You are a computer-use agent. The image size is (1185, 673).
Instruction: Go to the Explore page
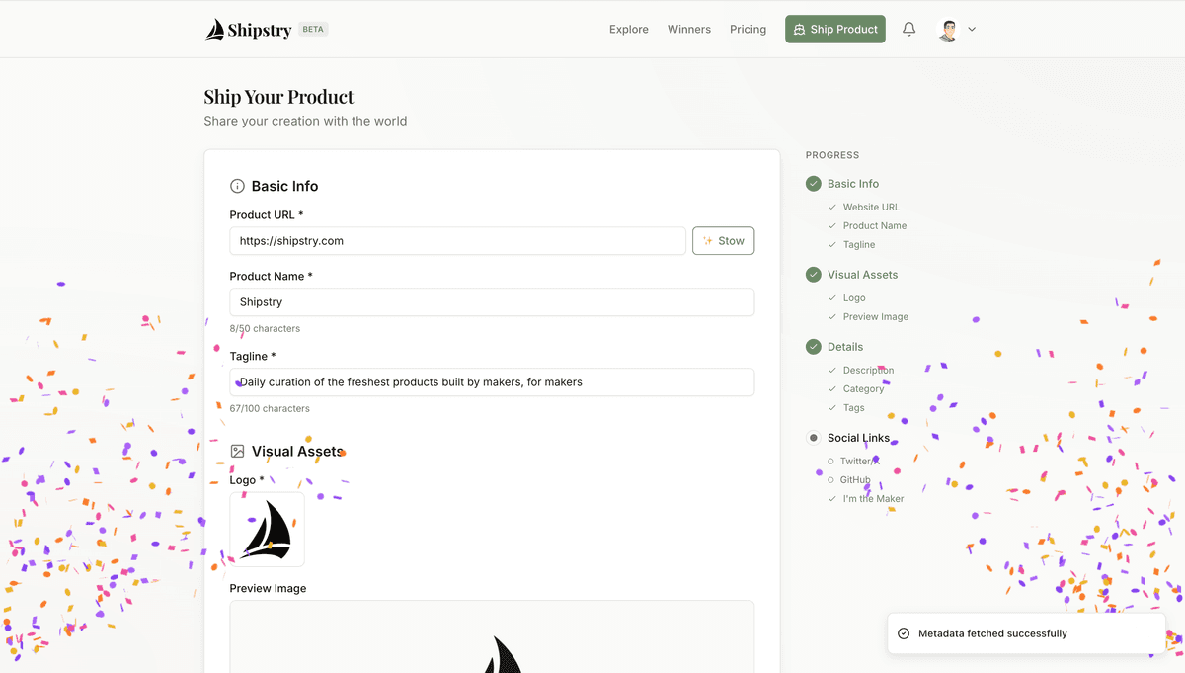(x=629, y=30)
